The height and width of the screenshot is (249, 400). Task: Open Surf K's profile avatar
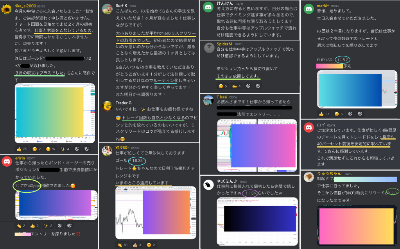tap(108, 9)
